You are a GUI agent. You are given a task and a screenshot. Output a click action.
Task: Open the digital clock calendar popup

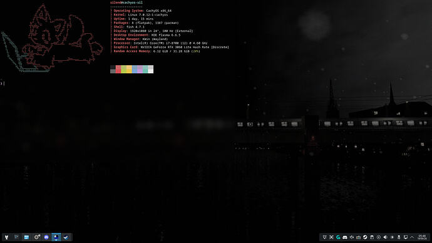[x=422, y=237]
